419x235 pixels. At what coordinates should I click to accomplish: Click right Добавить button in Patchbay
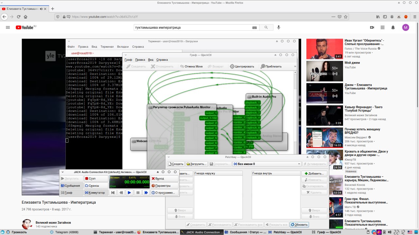tap(314, 174)
